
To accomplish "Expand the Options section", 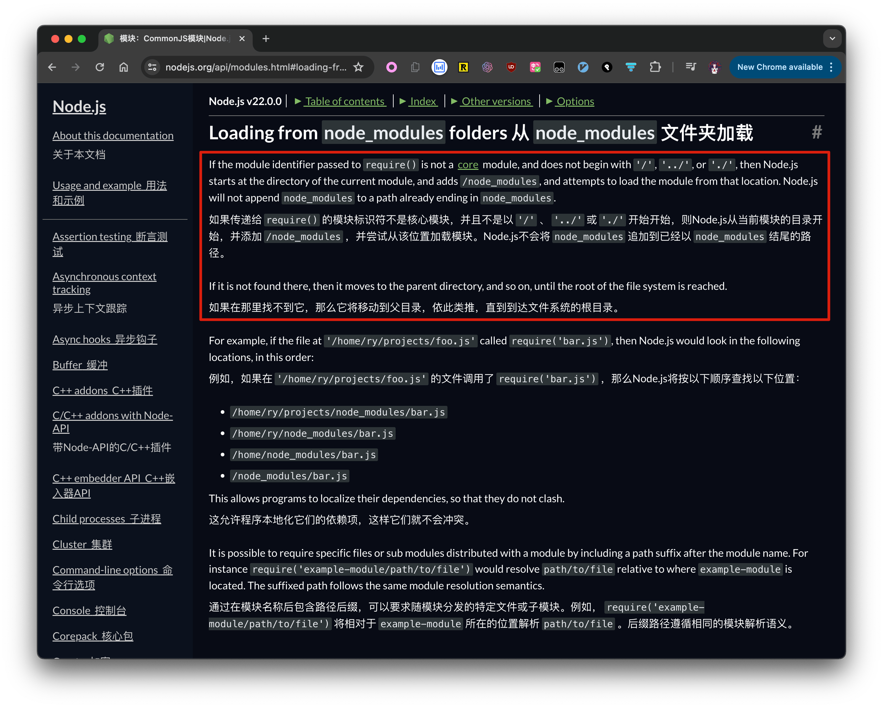I will pos(574,101).
